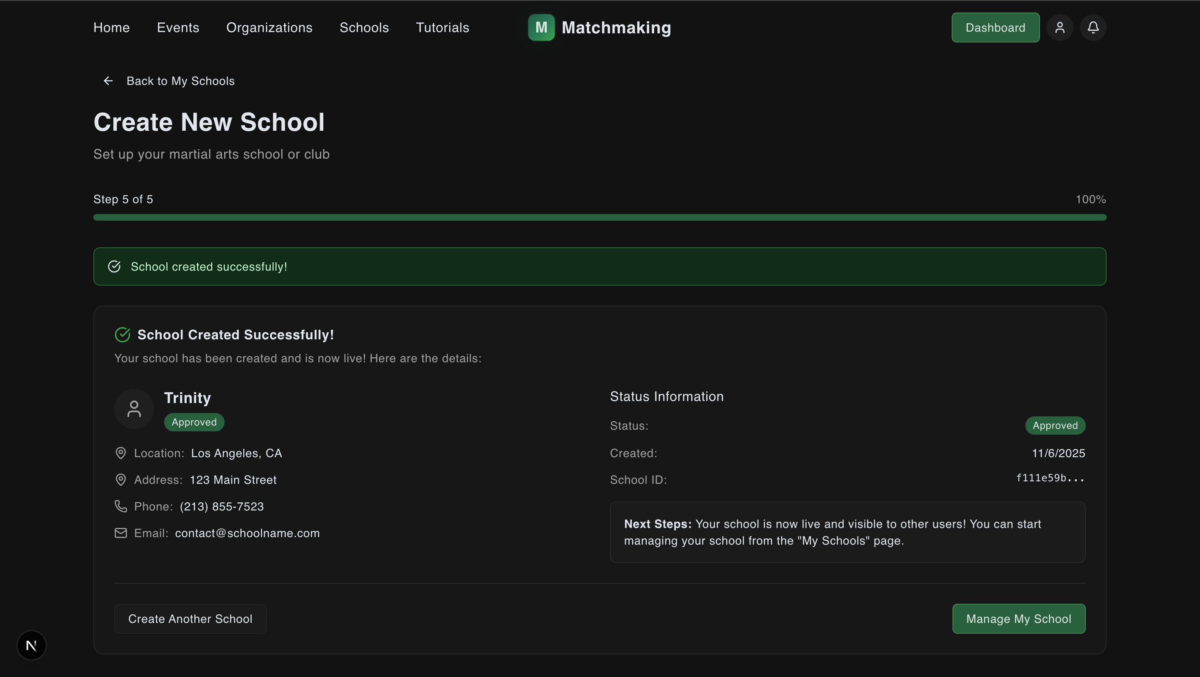
Task: Click the school name Trinity
Action: (188, 398)
